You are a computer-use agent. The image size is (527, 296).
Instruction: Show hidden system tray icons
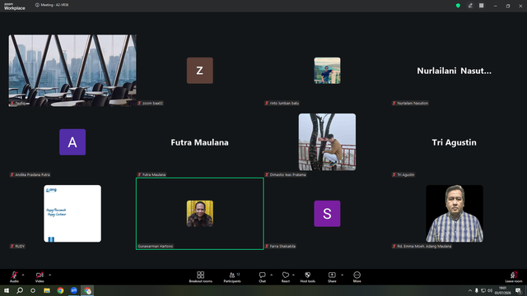tap(470, 290)
